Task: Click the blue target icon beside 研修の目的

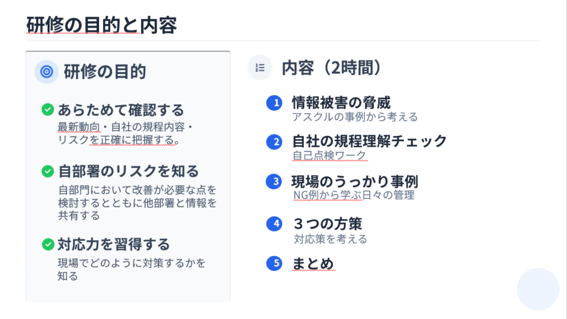Action: [47, 71]
